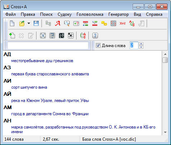Open the Судоку menu

point(64,14)
